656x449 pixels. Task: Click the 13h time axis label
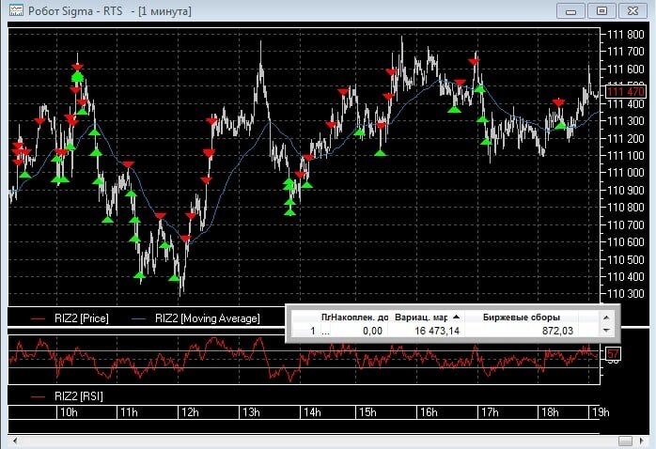251,412
